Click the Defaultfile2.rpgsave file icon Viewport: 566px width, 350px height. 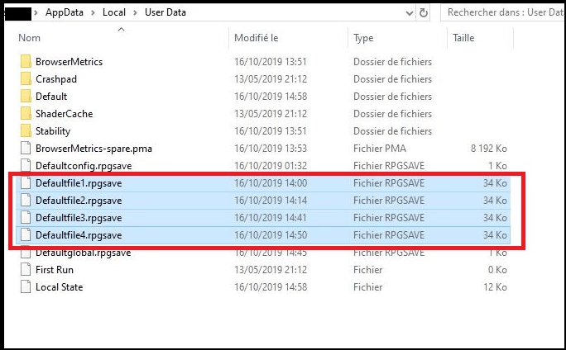(26, 201)
